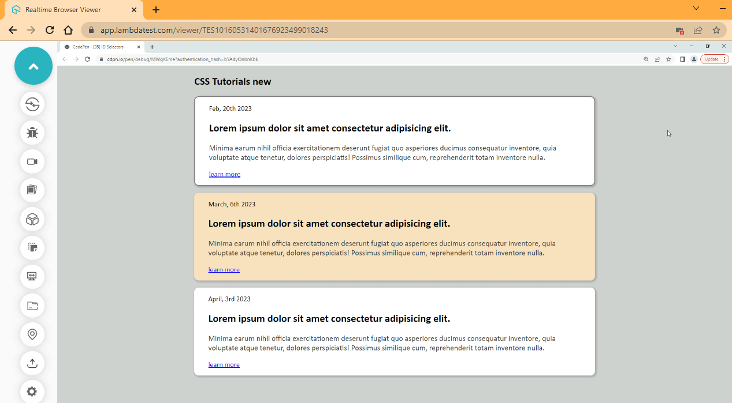Image resolution: width=732 pixels, height=403 pixels.
Task: Click the outer browser home icon
Action: click(68, 30)
